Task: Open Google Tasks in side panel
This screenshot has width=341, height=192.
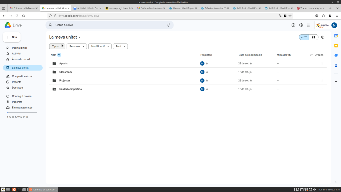Action: click(336, 56)
